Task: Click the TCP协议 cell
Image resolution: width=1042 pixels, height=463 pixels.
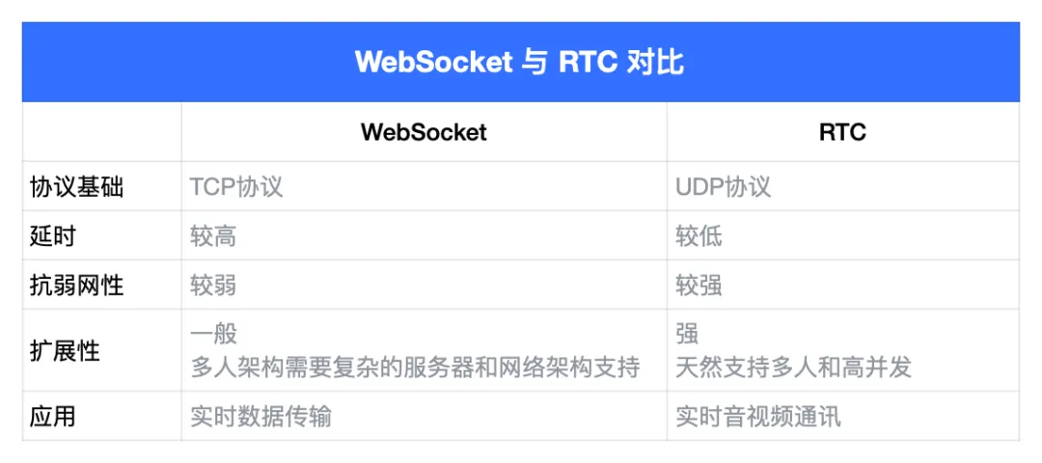Action: 236,187
